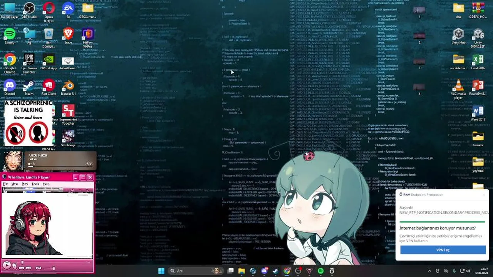Viewport: 493px width, 277px height.
Task: Select the Spotify desktop shortcut
Action: pyautogui.click(x=10, y=36)
